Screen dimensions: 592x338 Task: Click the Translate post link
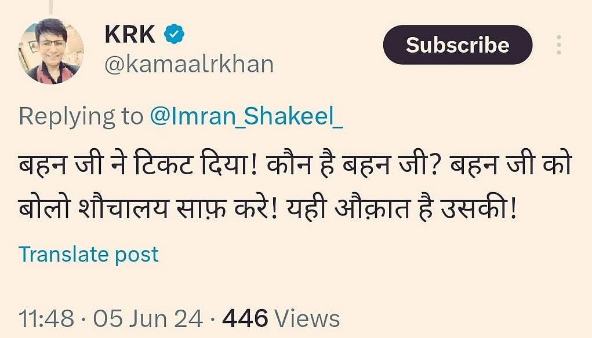(89, 254)
